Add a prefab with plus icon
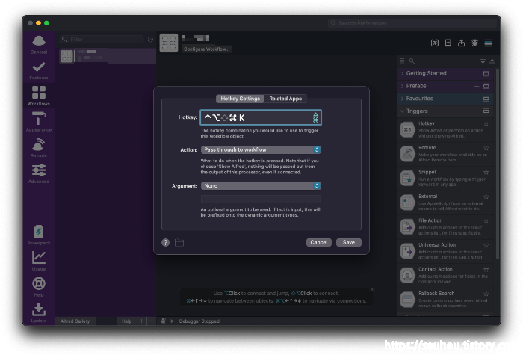This screenshot has width=523, height=355. click(477, 86)
